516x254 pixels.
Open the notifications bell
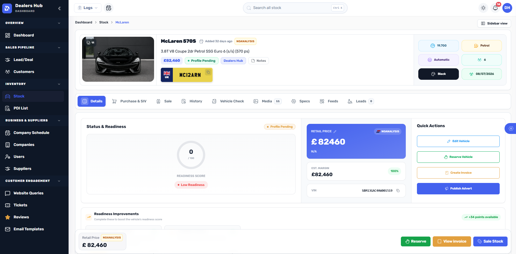[x=495, y=8]
